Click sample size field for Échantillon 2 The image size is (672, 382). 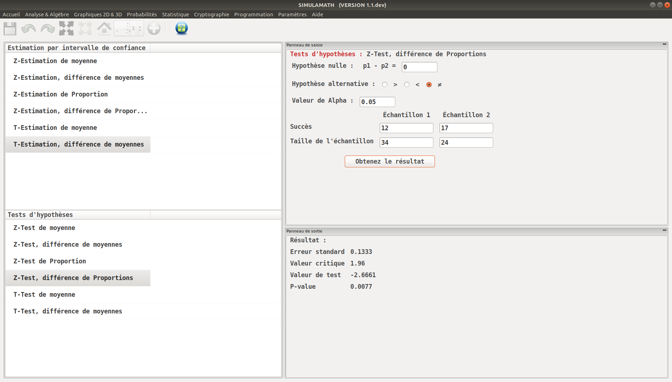[x=466, y=143]
